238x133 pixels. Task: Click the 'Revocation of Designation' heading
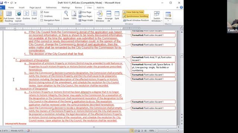(x=34, y=89)
